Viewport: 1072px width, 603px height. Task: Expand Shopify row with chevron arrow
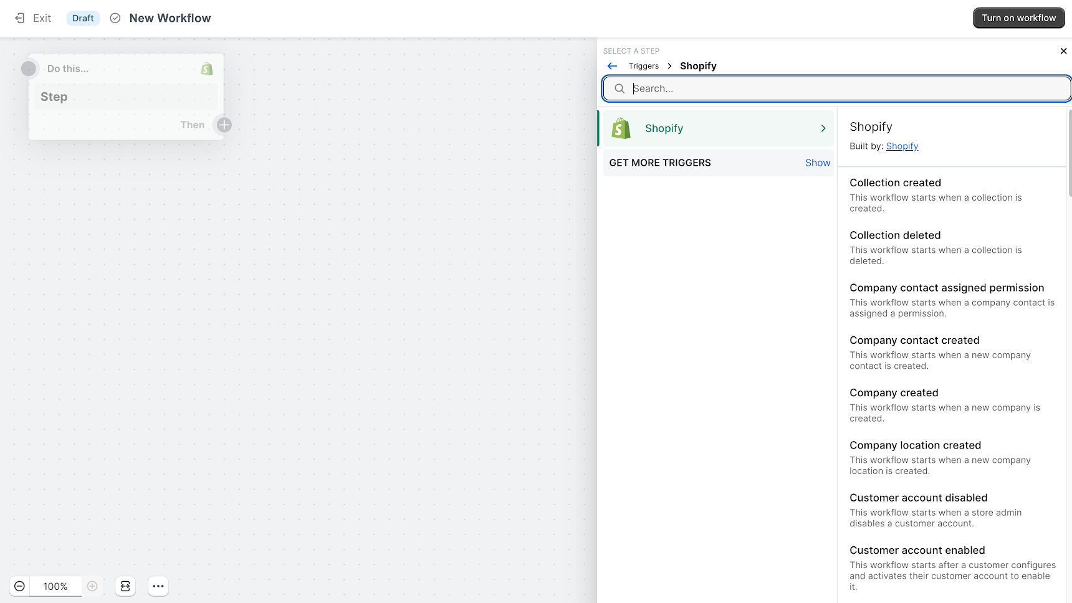823,128
